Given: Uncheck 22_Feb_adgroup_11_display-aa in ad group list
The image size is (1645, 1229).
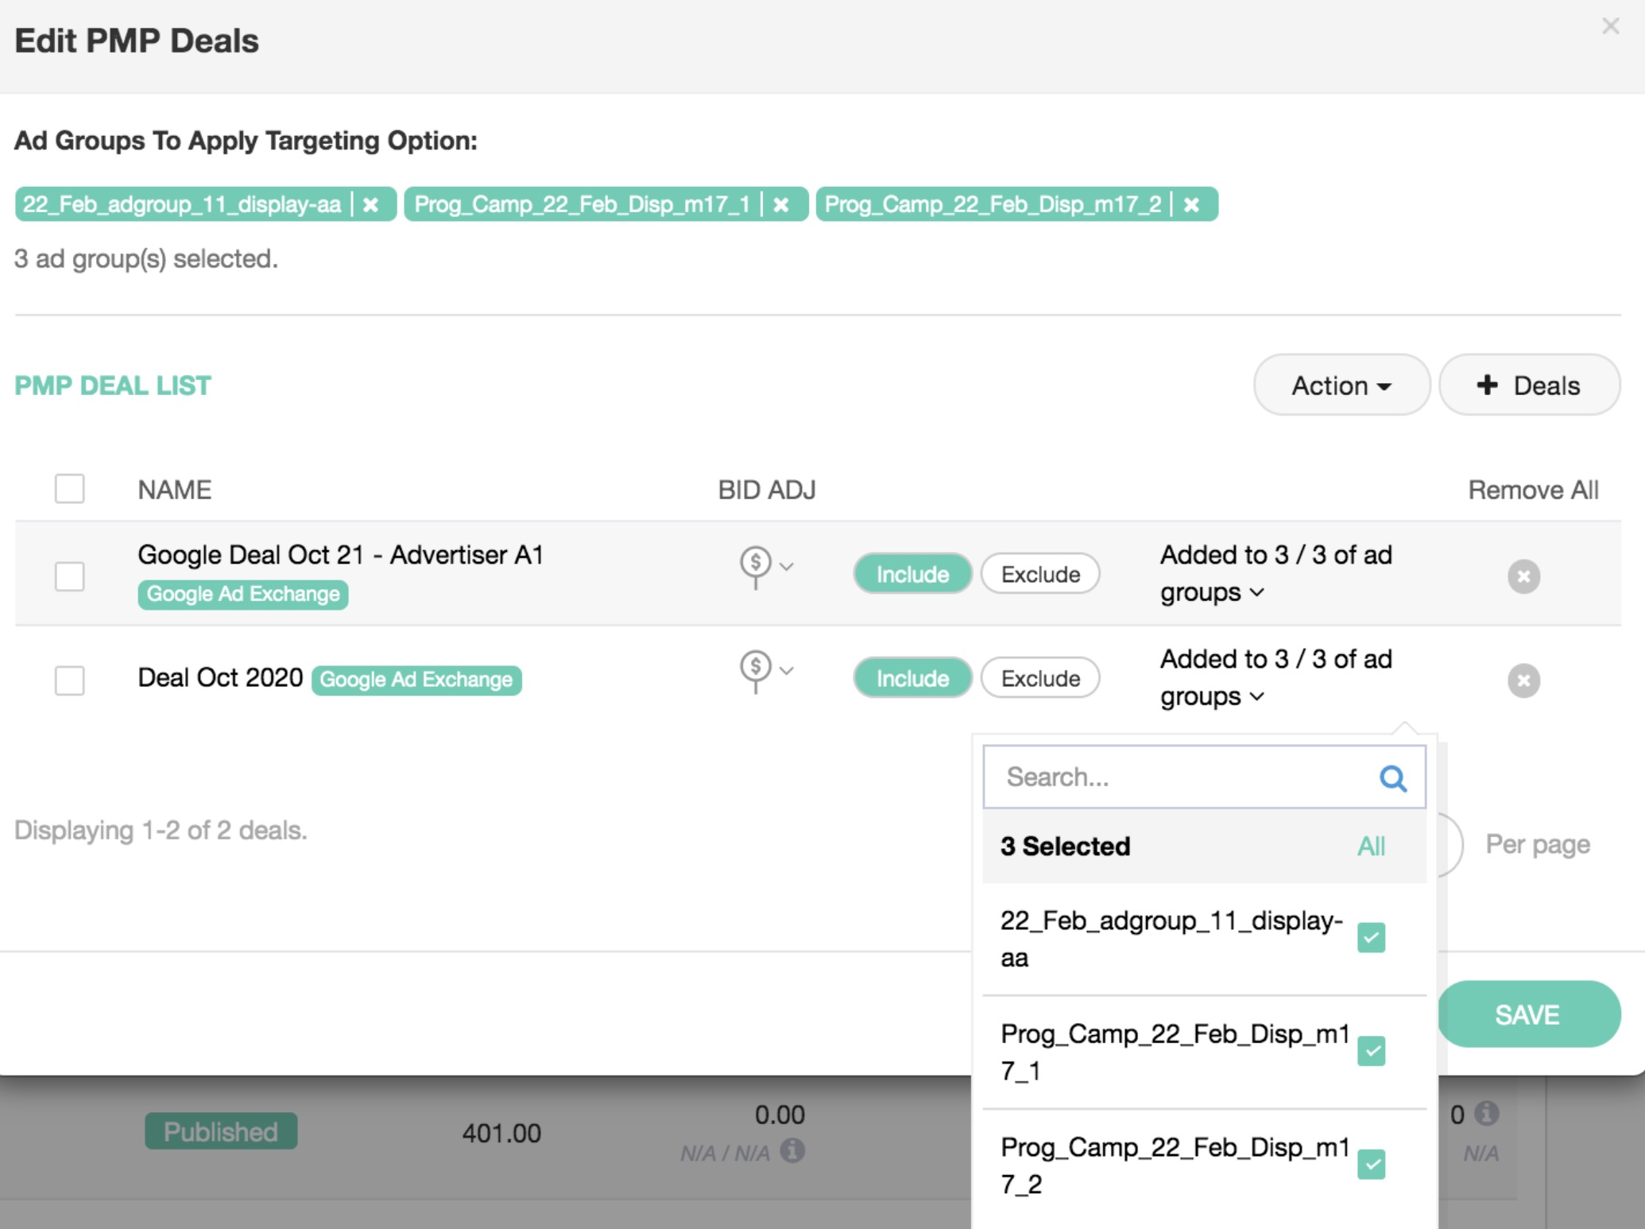Looking at the screenshot, I should pos(1371,937).
